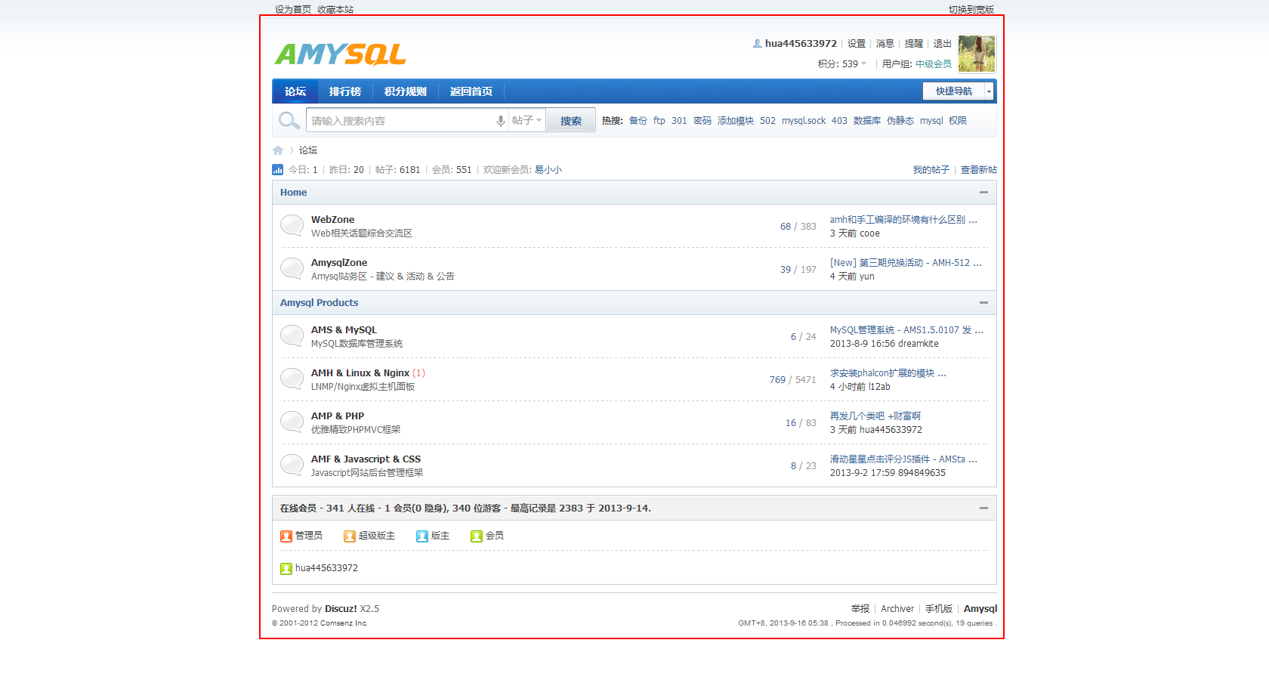Collapse the online members panel
Screen dimensions: 1269x680
click(x=983, y=508)
